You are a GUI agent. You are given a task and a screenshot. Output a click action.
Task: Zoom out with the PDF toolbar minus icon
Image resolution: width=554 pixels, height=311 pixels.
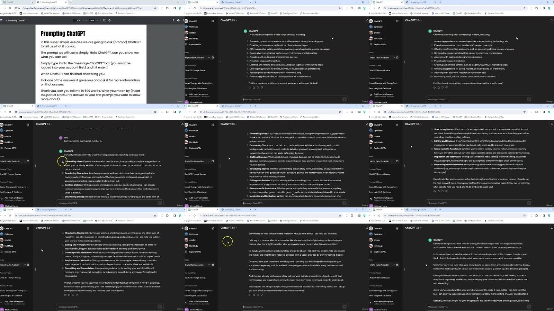(86, 20)
